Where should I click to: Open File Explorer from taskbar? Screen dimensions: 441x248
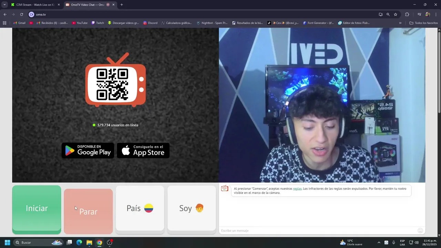89,242
